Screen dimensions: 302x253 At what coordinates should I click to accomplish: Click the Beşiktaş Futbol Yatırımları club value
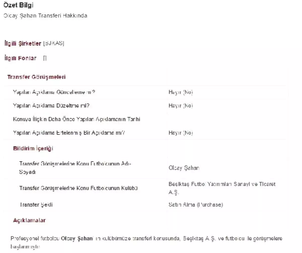click(222, 188)
